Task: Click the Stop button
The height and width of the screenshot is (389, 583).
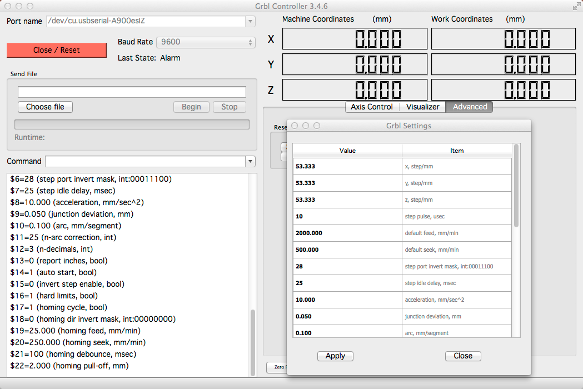Action: tap(230, 107)
